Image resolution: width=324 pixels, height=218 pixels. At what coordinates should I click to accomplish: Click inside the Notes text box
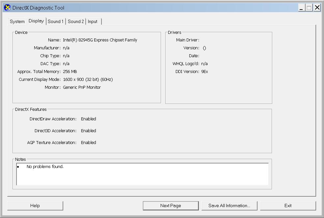pyautogui.click(x=142, y=174)
